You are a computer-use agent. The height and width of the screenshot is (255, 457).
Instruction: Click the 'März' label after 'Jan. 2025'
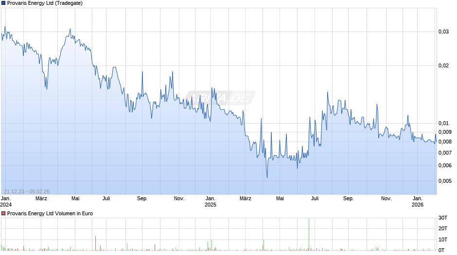click(x=246, y=199)
